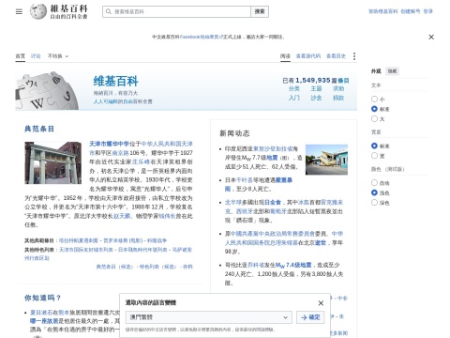Screen dimensions: 450x338
Task: Open the 天津市国际友好城市列表 link
Action: [x=86, y=250]
